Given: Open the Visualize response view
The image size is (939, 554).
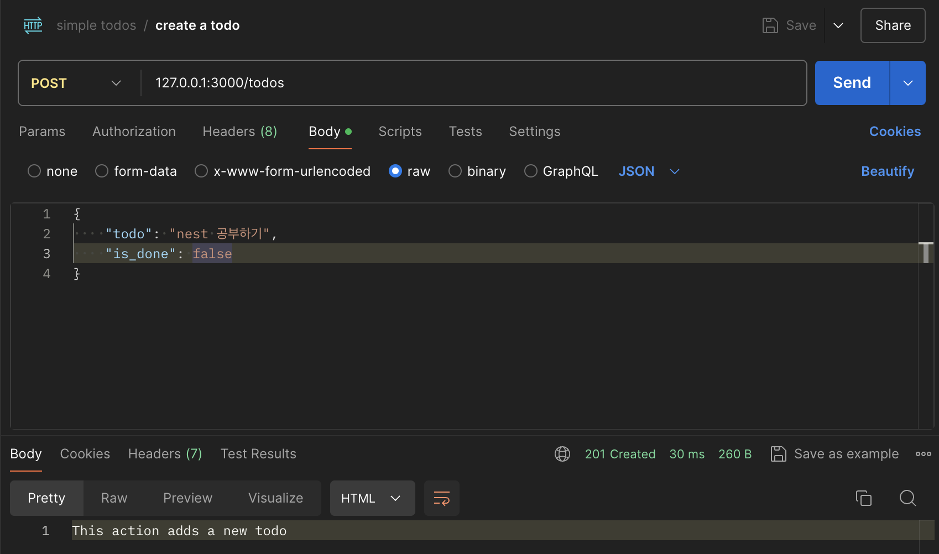Looking at the screenshot, I should click(x=276, y=498).
